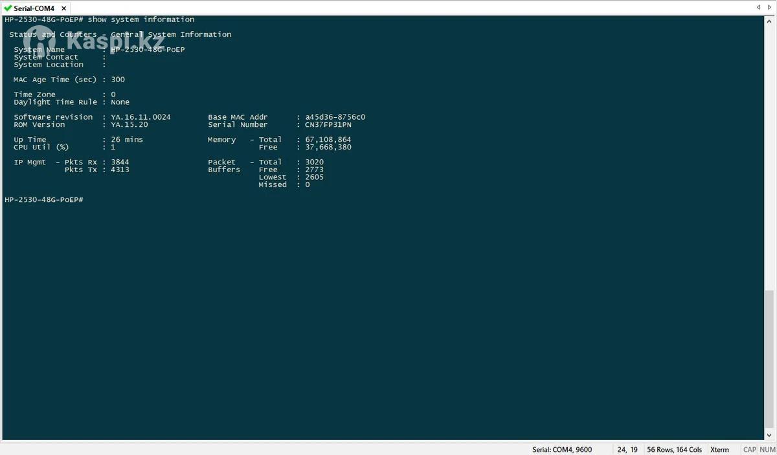Click the 'Status and Counters' heading line
The height and width of the screenshot is (455, 777).
click(x=120, y=34)
